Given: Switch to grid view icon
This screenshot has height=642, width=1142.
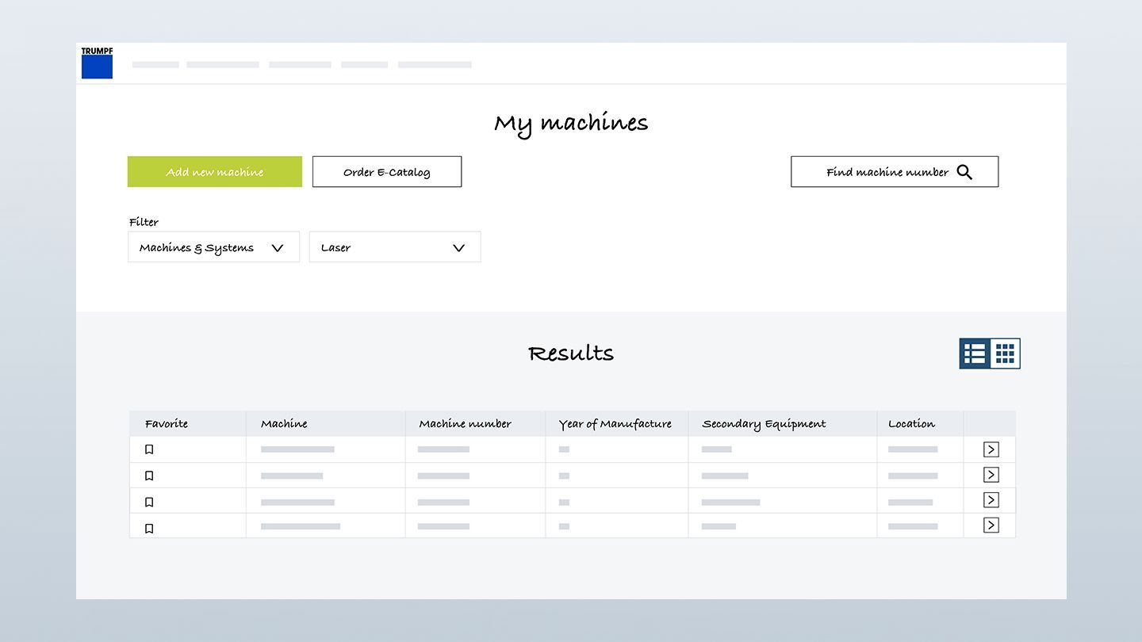Looking at the screenshot, I should (1005, 353).
